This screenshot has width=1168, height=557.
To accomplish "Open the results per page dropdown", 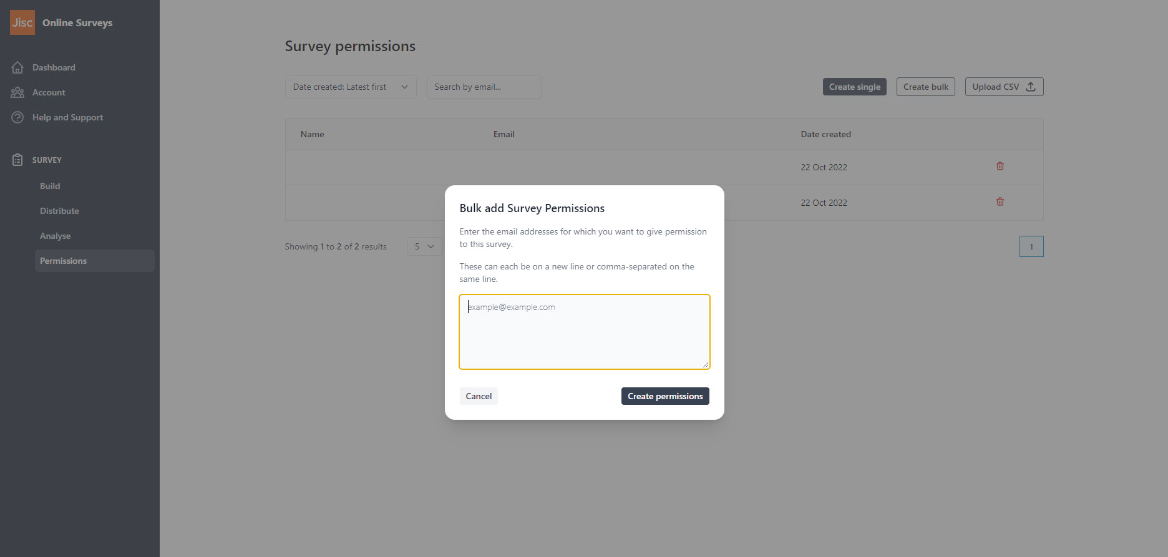I will tap(424, 246).
